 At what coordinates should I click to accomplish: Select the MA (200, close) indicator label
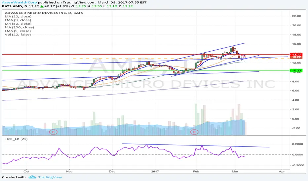(x=19, y=27)
